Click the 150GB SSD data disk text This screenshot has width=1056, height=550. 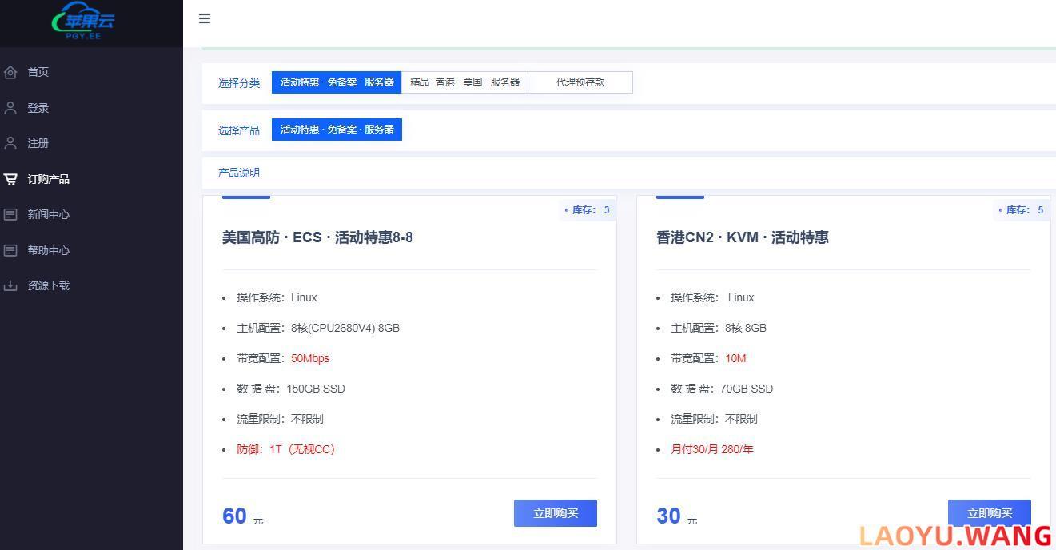click(316, 389)
